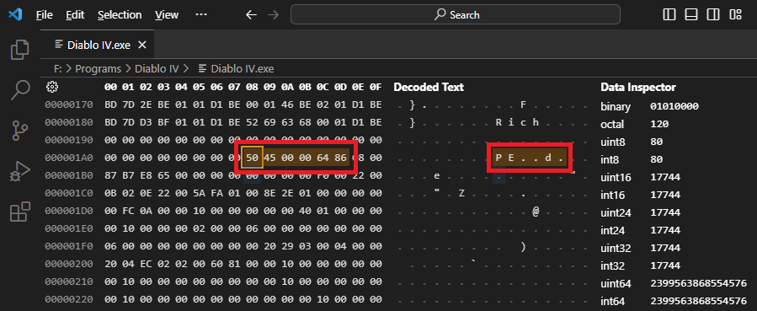Open the Run and Debug view
Viewport: 757px width, 311px height.
(20, 171)
